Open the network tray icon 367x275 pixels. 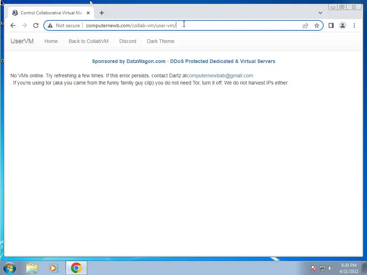[x=322, y=268]
